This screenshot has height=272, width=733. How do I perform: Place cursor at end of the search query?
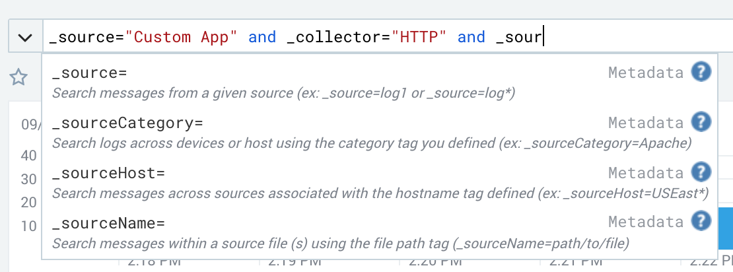pos(542,36)
